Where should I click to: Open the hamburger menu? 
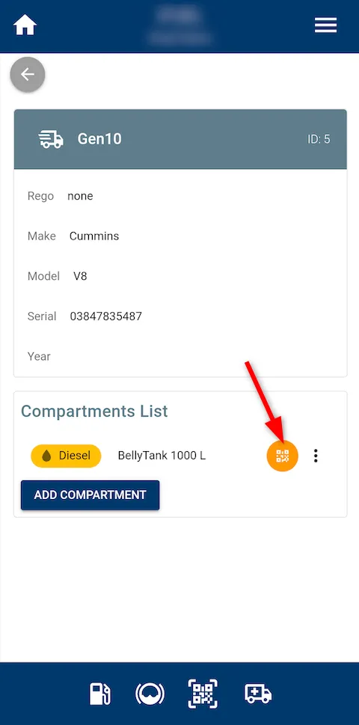326,25
